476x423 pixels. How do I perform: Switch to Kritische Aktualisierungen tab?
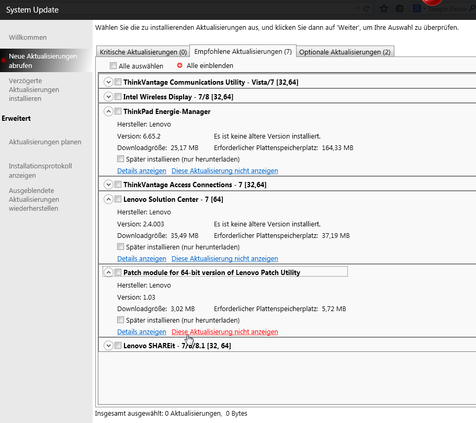[x=143, y=52]
